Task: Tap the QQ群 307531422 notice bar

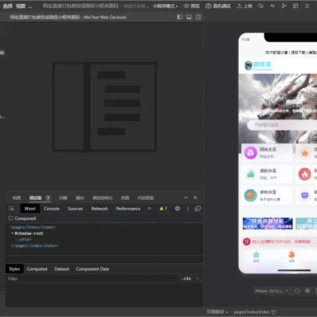Action: [x=279, y=242]
